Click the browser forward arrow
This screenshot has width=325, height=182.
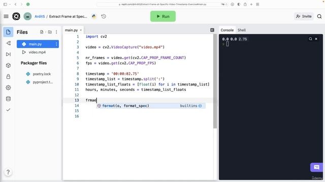click(x=21, y=4)
